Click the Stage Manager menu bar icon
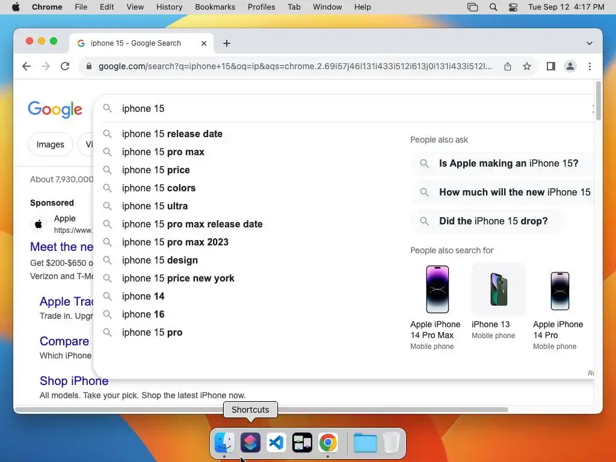Viewport: 616px width, 462px height. point(473,7)
